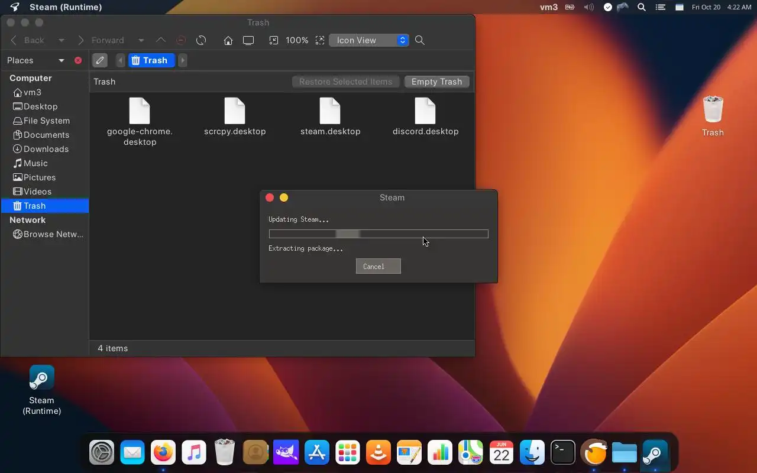Close the Places sidebar pane

(78, 60)
